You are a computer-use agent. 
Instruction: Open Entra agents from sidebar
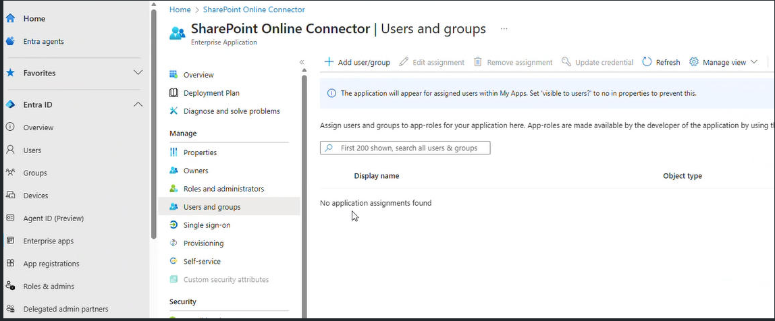click(43, 41)
